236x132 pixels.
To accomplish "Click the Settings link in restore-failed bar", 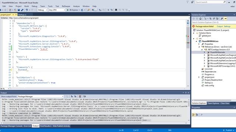I will [x=227, y=26].
